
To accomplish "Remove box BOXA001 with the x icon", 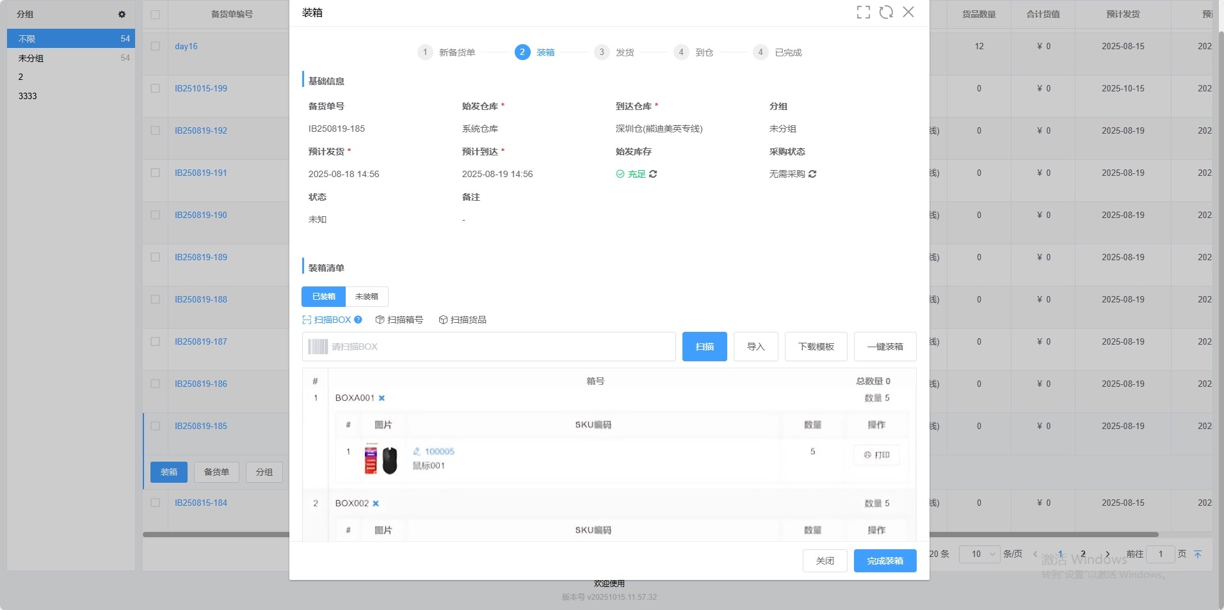I will [x=382, y=398].
